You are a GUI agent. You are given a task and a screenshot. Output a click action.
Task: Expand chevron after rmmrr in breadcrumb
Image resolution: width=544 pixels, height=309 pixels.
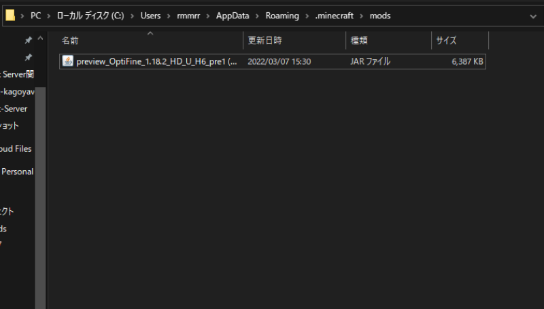(x=208, y=16)
